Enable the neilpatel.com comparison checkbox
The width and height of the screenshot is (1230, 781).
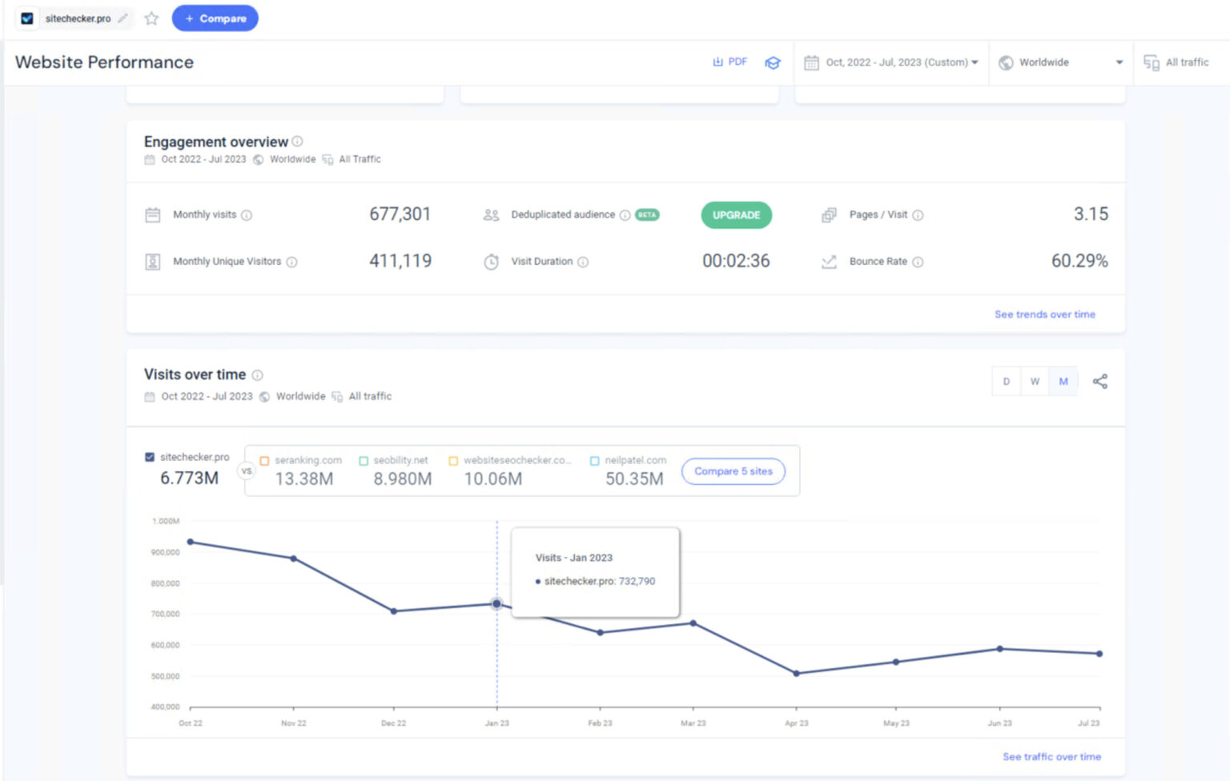tap(594, 460)
